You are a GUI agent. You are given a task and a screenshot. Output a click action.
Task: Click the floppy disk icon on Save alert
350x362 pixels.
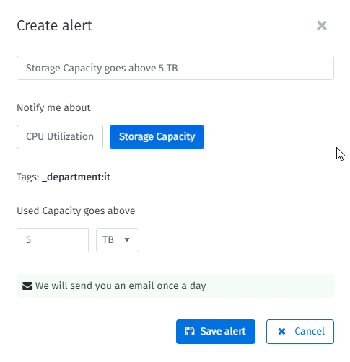pos(190,331)
